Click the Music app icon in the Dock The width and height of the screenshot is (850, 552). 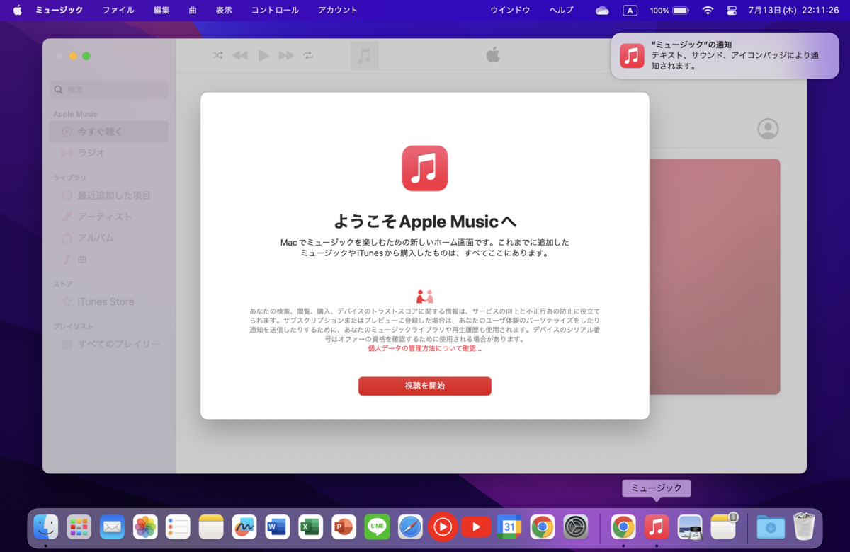[x=657, y=527]
